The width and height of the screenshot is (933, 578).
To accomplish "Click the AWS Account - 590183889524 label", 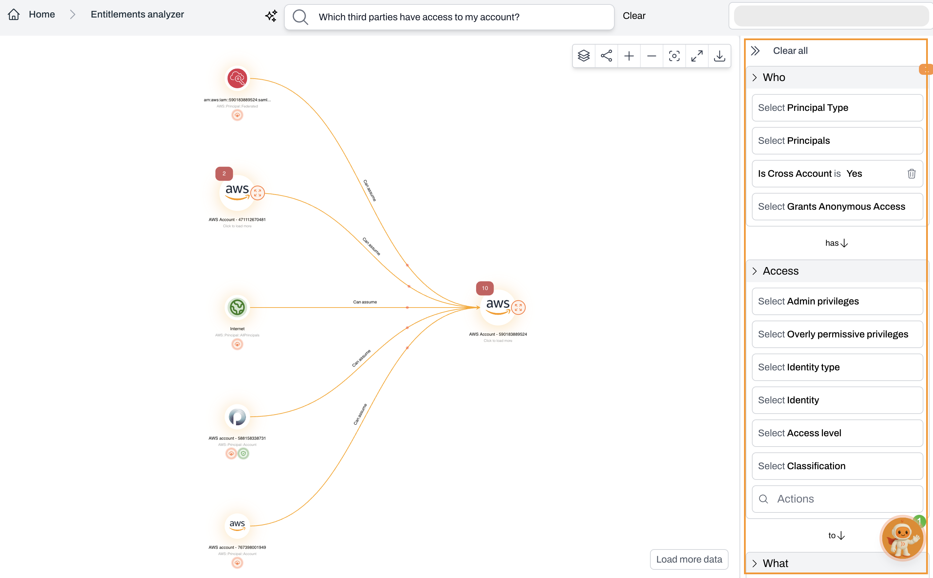I will (498, 334).
